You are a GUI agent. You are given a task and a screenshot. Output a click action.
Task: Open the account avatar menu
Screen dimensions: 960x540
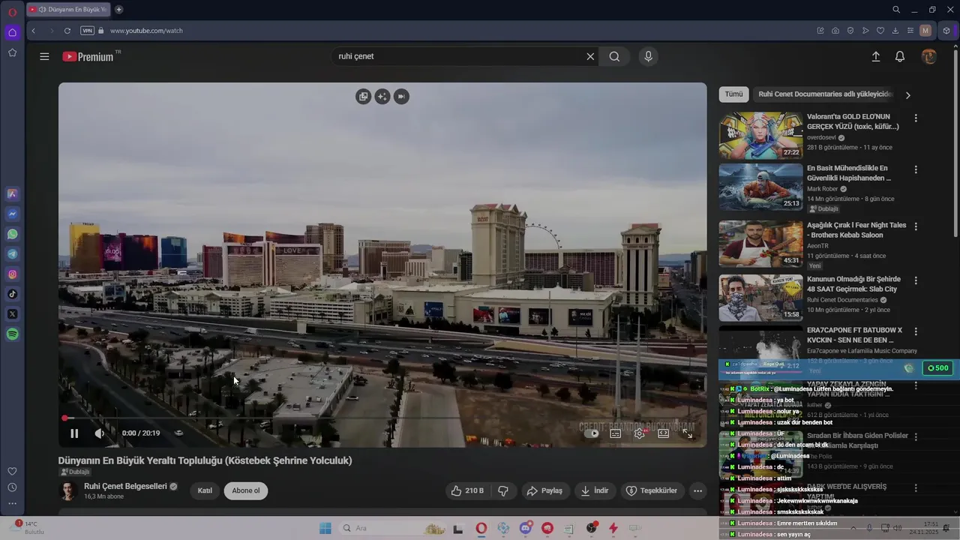click(x=928, y=56)
